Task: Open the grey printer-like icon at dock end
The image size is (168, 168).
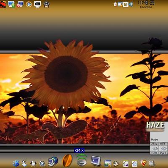Action: (152, 163)
